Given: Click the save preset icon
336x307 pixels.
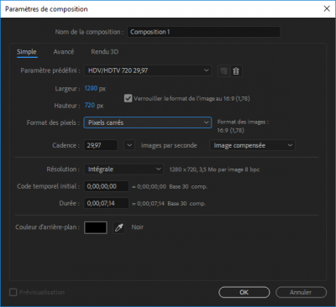Looking at the screenshot, I should pos(223,71).
